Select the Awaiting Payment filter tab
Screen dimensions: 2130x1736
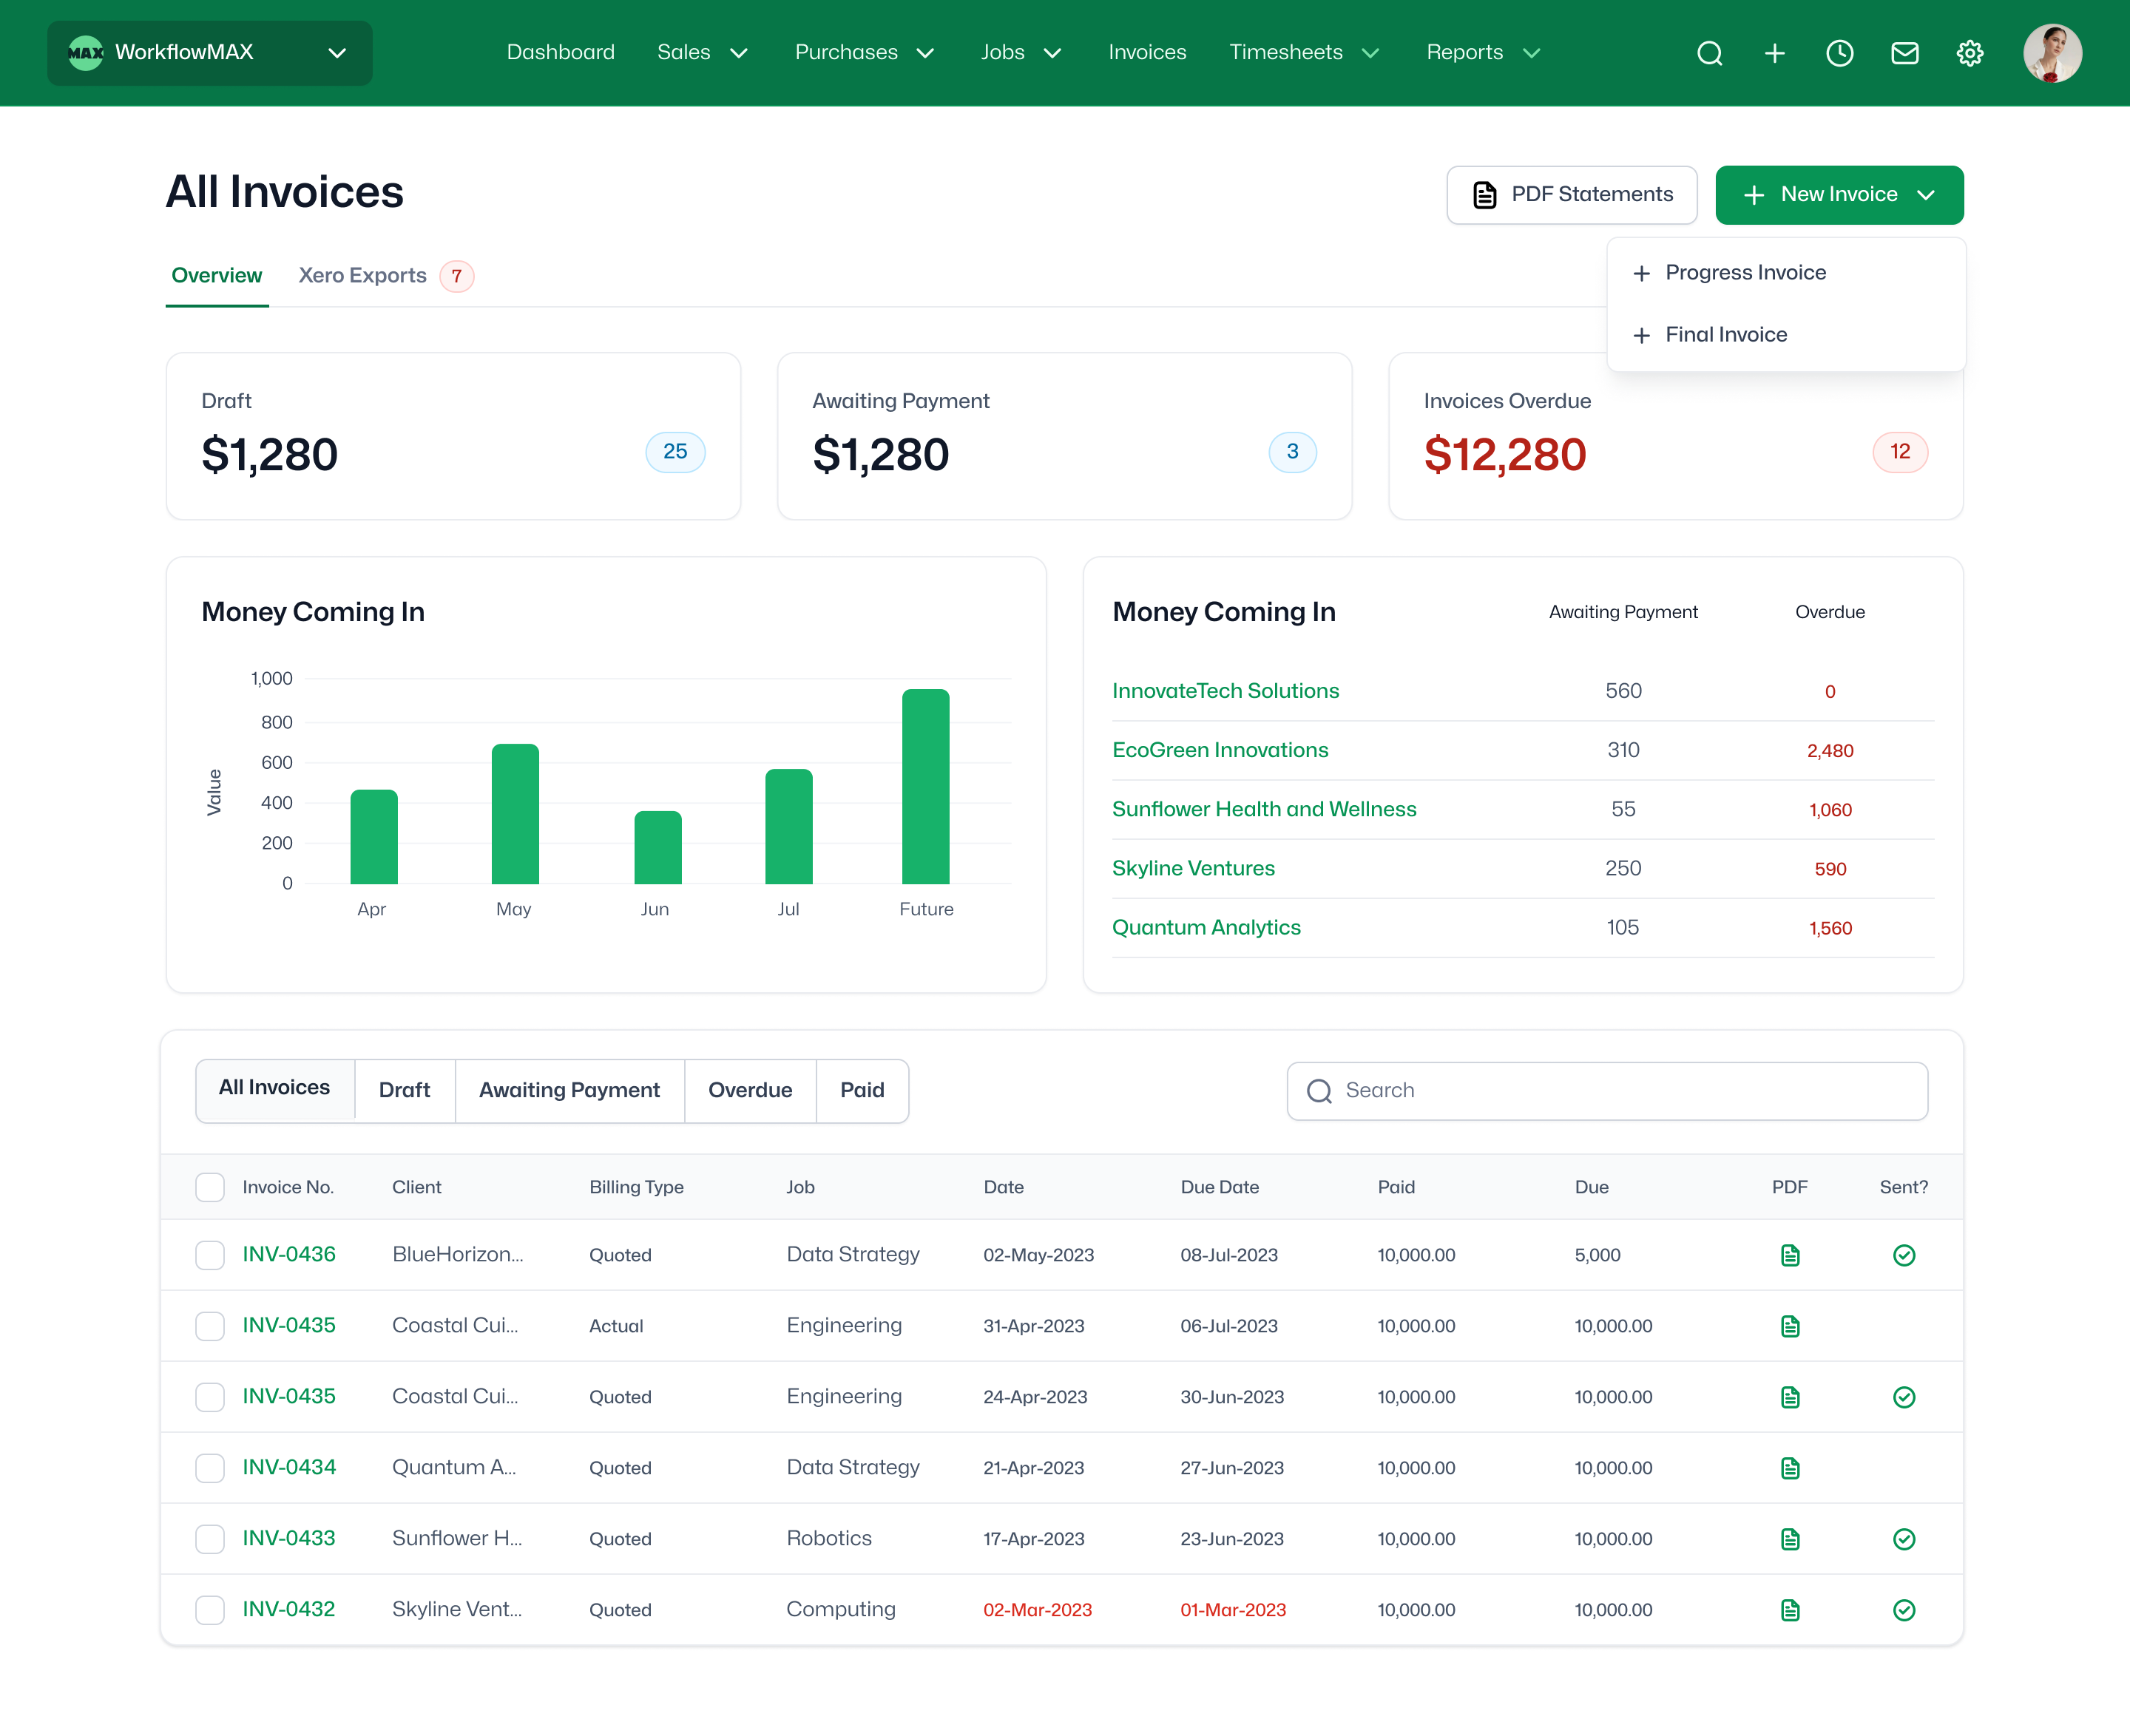569,1091
